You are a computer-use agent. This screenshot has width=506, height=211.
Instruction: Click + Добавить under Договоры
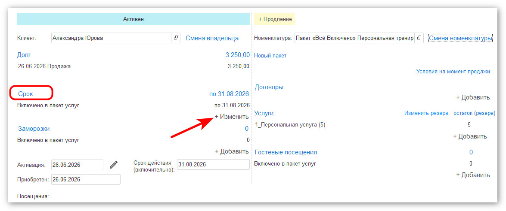coord(473,97)
